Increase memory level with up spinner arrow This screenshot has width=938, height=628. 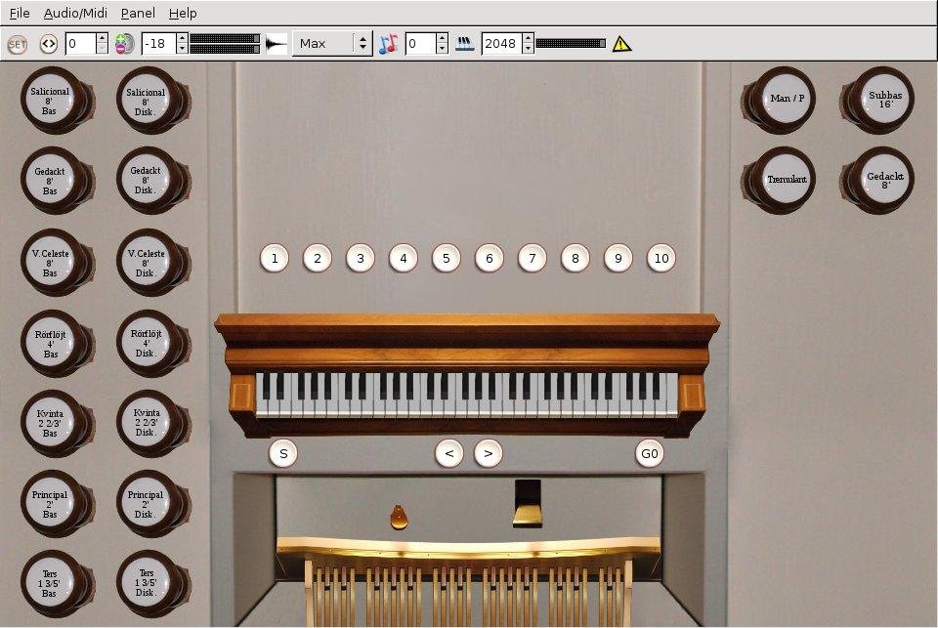pyautogui.click(x=102, y=38)
